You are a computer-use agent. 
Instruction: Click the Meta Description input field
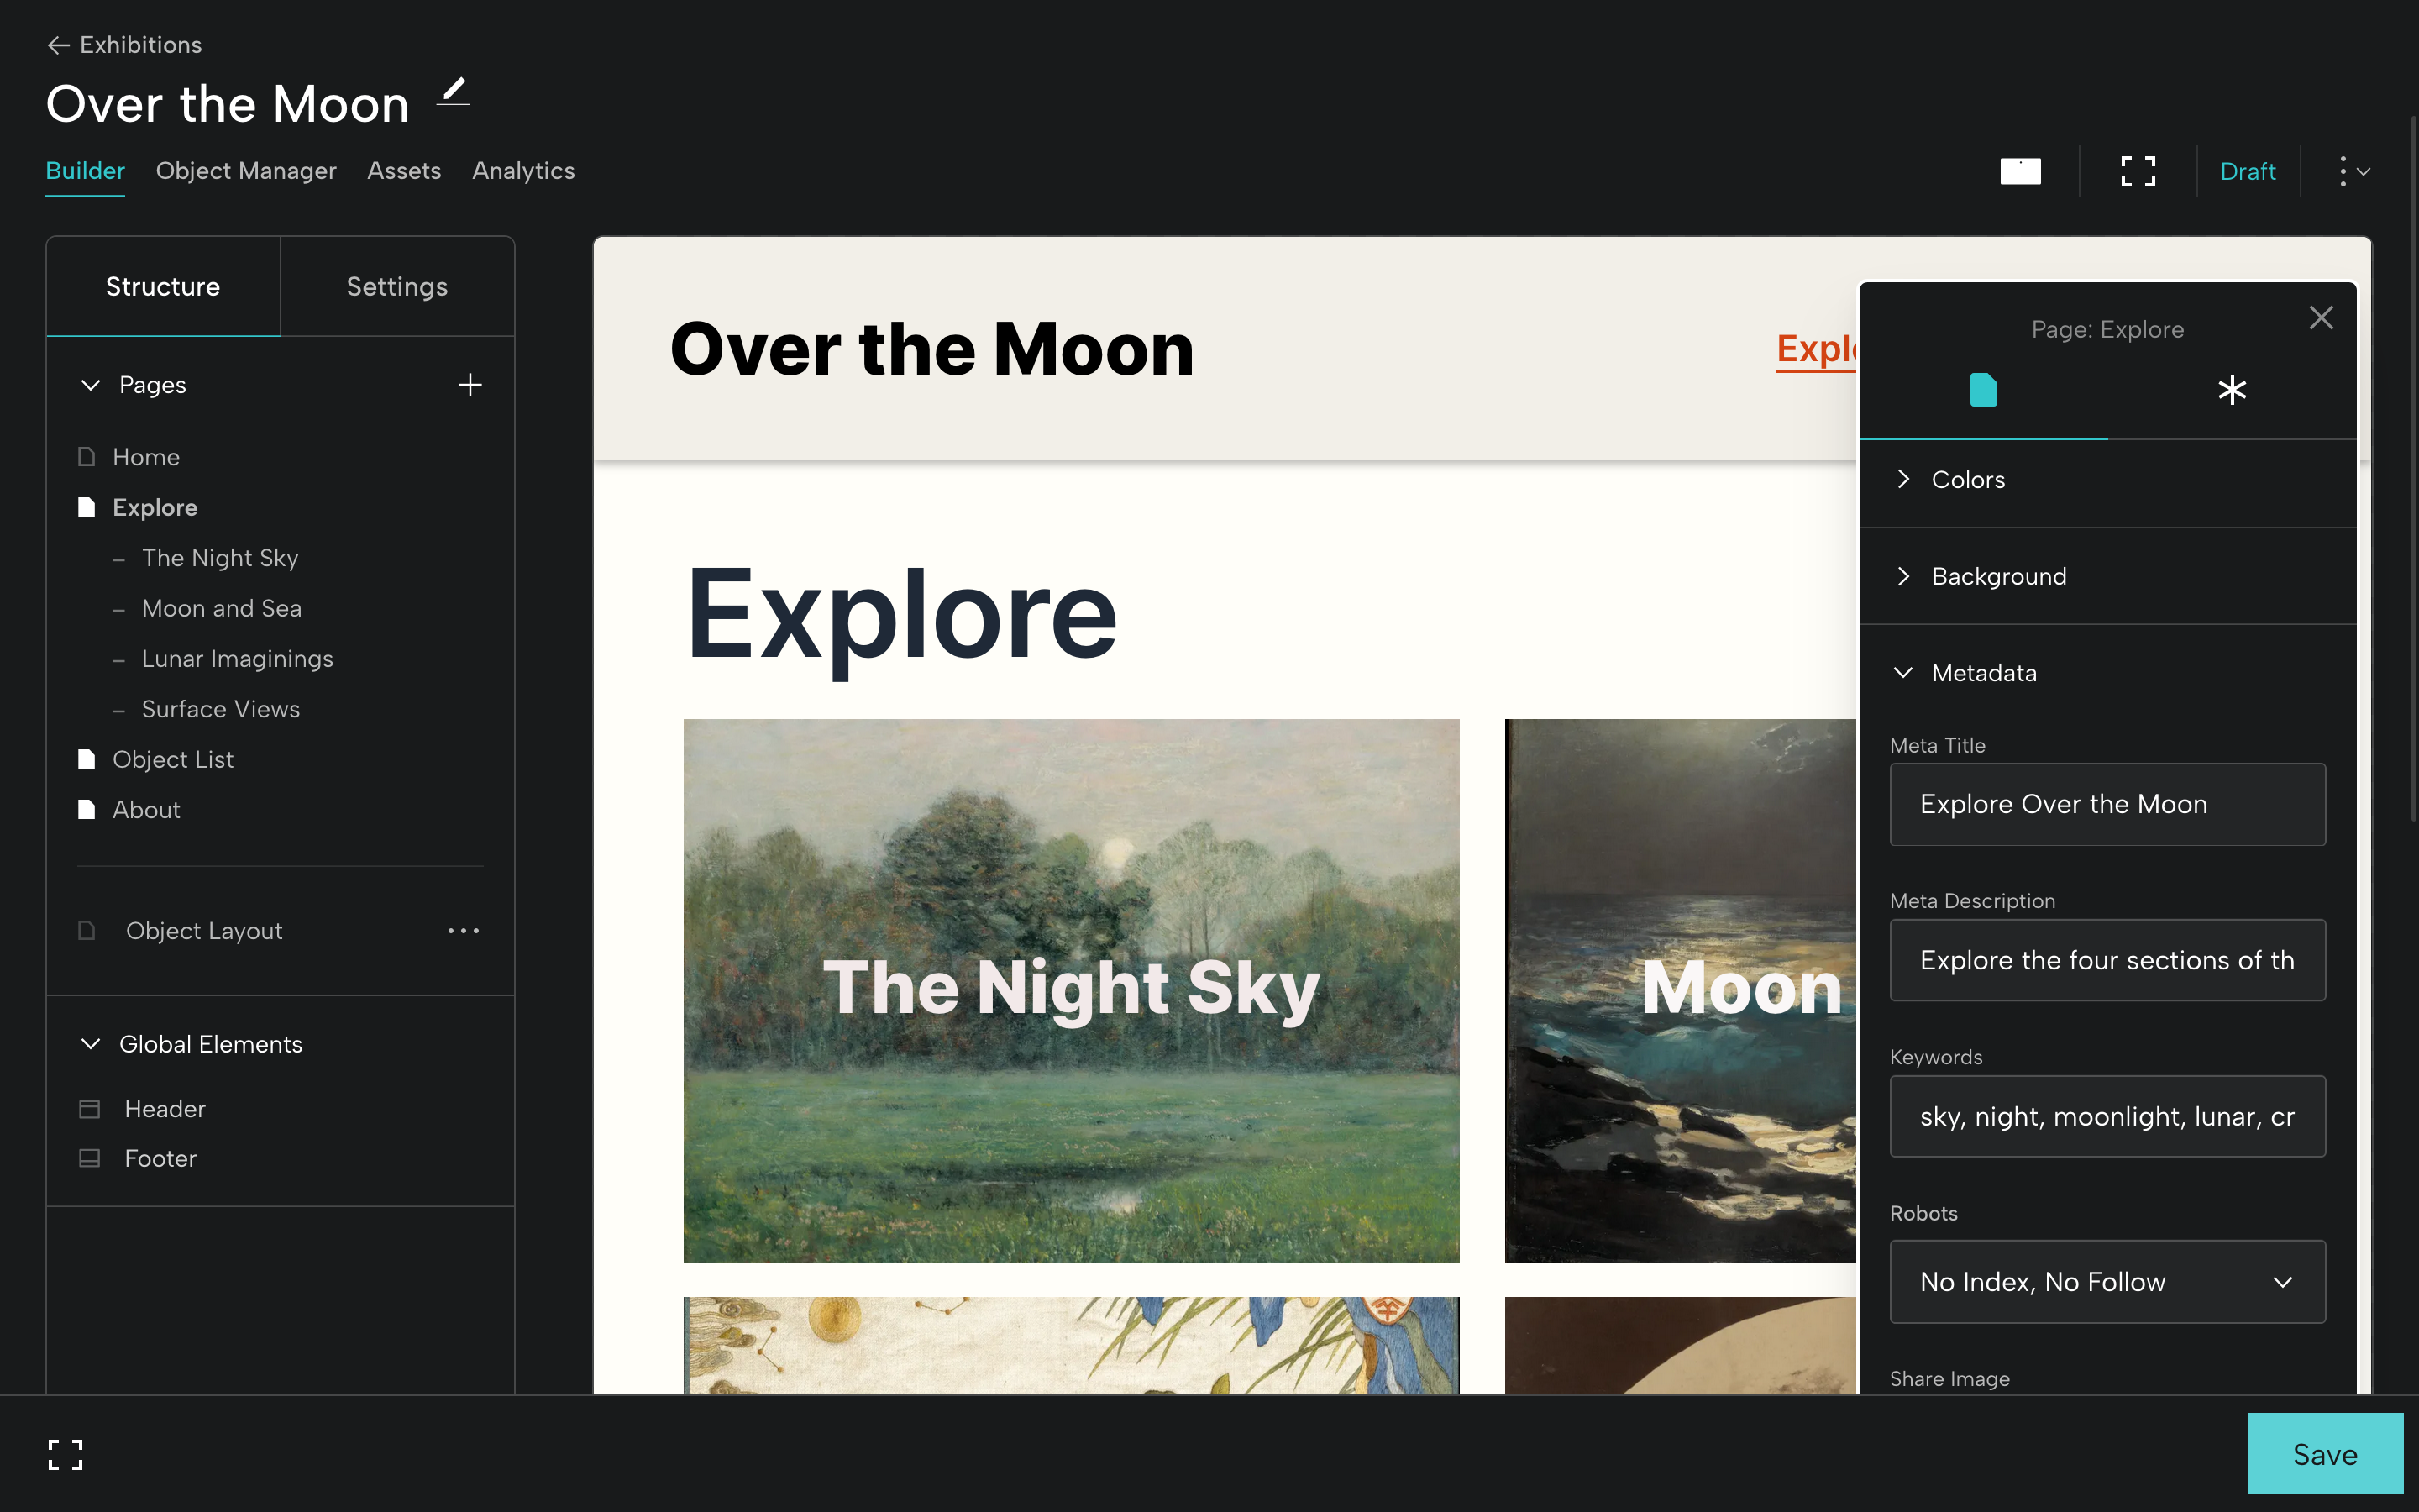[x=2107, y=960]
